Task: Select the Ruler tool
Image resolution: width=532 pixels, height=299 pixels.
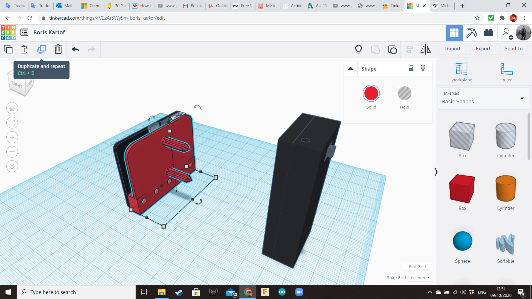Action: tap(506, 72)
